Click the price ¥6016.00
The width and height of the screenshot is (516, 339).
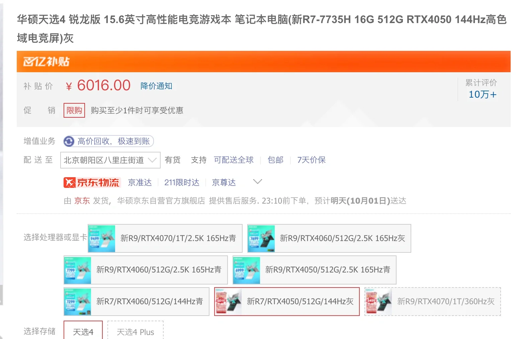tap(98, 86)
